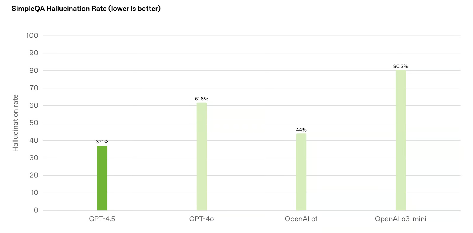Click the light green GPT-4o bar
The height and width of the screenshot is (233, 473).
(x=202, y=156)
